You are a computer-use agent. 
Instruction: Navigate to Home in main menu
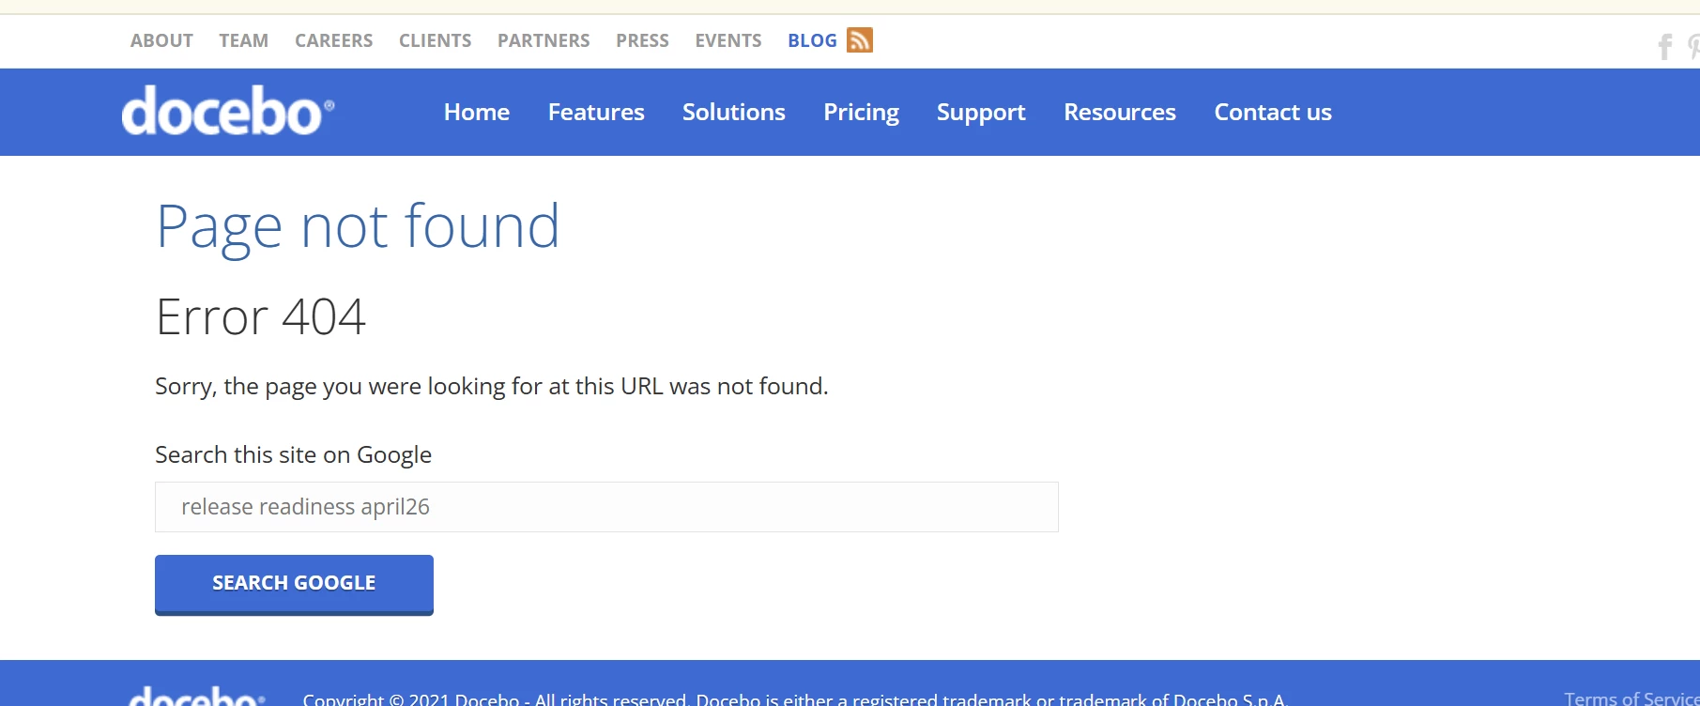[x=477, y=112]
